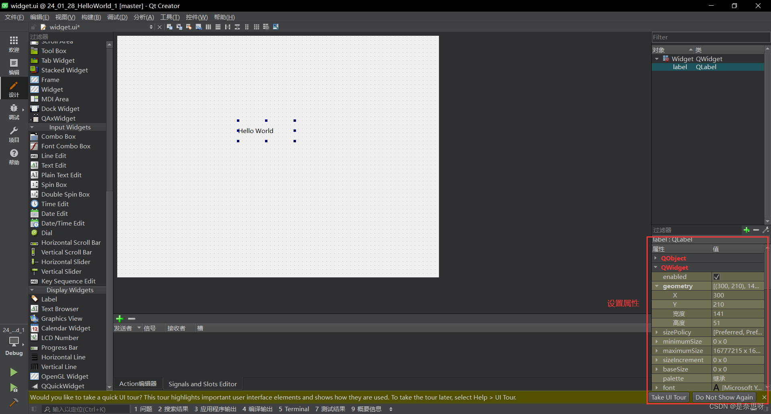Viewport: 771px width, 414px height.
Task: Select the Edit Widgets mode icon
Action: pyautogui.click(x=169, y=27)
